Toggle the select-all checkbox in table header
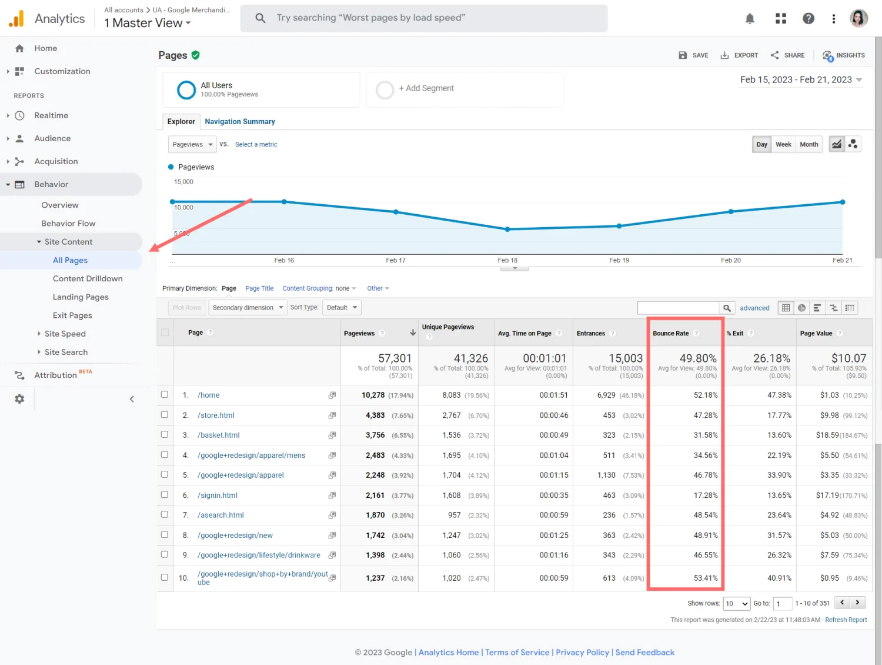 pyautogui.click(x=165, y=332)
